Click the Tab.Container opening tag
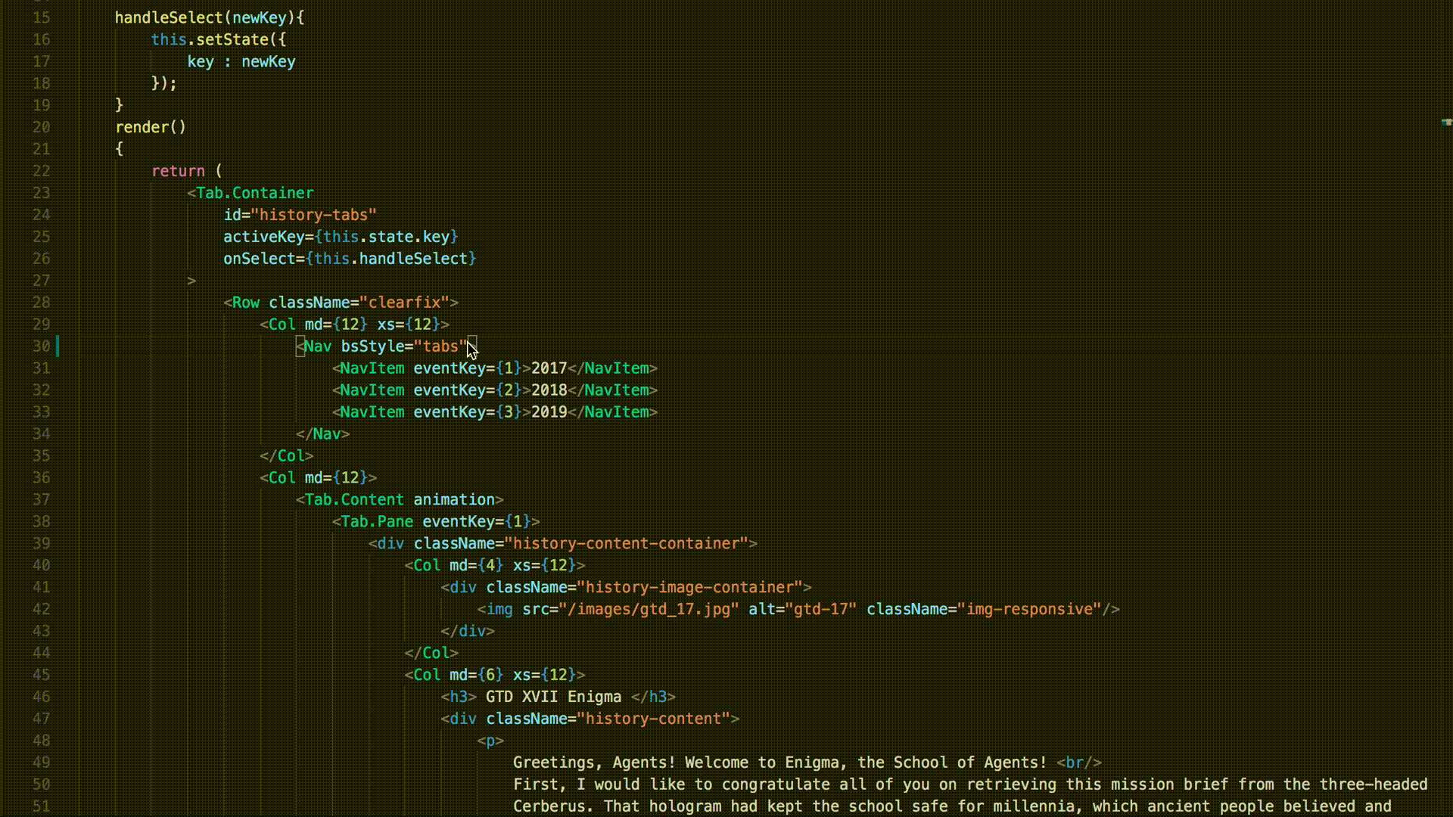 pyautogui.click(x=254, y=193)
